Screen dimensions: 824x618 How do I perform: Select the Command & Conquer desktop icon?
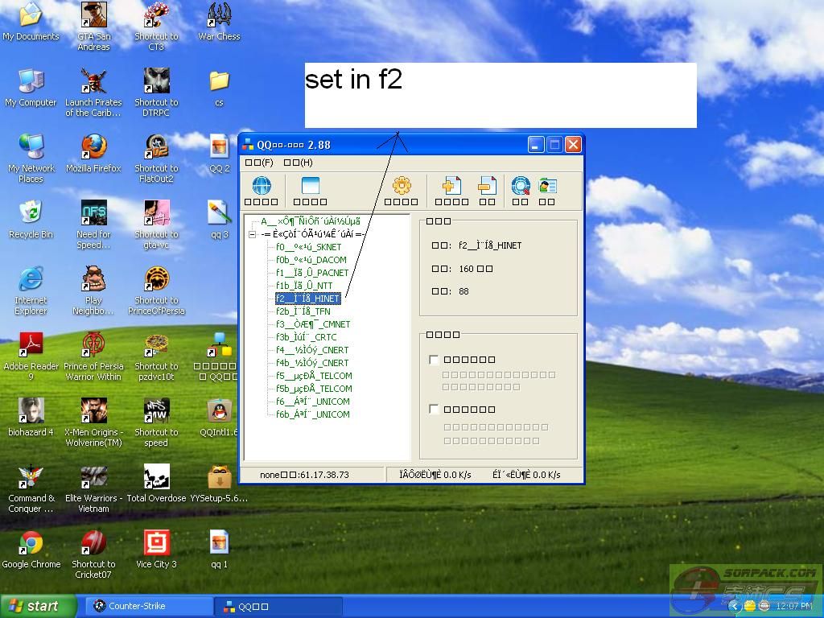pyautogui.click(x=31, y=488)
